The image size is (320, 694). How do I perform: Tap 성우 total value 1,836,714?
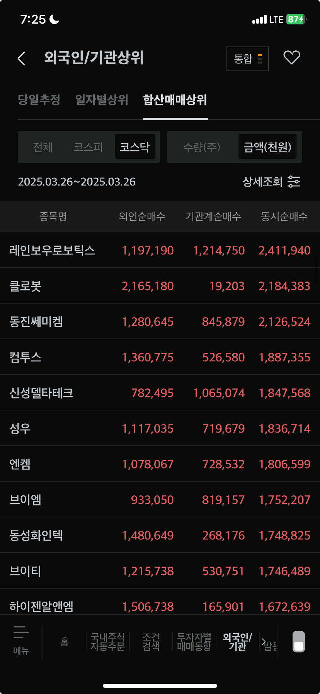[284, 429]
